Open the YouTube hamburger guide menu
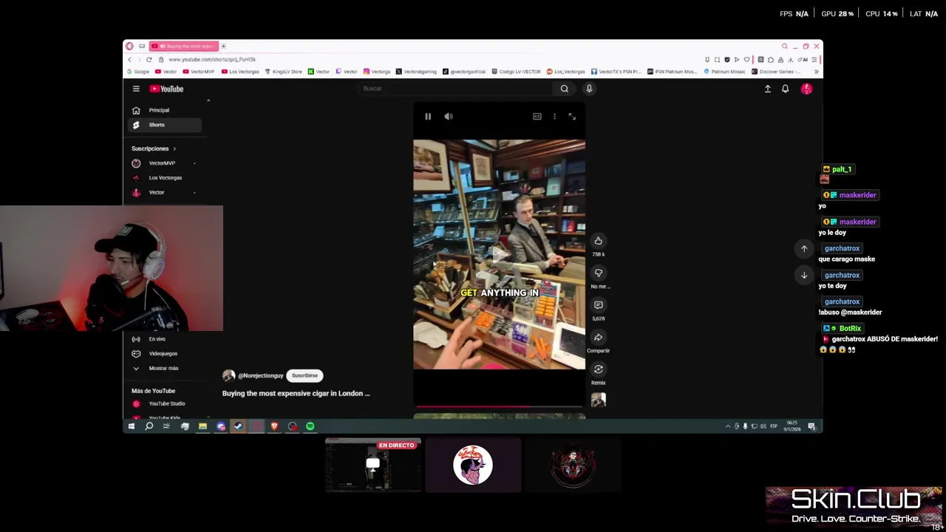The height and width of the screenshot is (532, 946). pyautogui.click(x=136, y=89)
